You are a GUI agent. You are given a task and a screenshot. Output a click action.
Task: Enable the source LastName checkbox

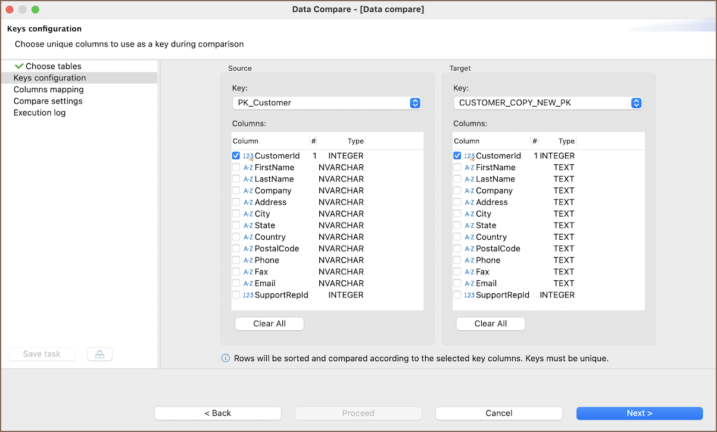236,179
